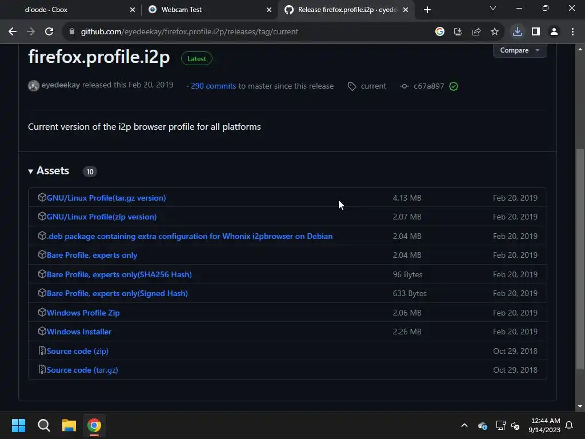
Task: Collapse the Assets section
Action: click(x=49, y=171)
